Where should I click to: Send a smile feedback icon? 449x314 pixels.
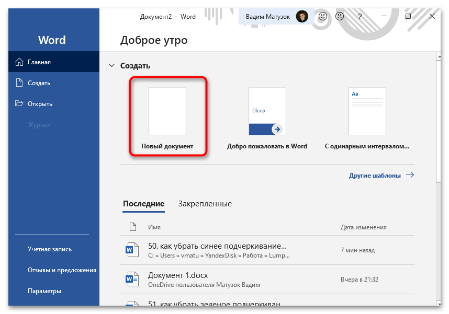click(x=323, y=16)
